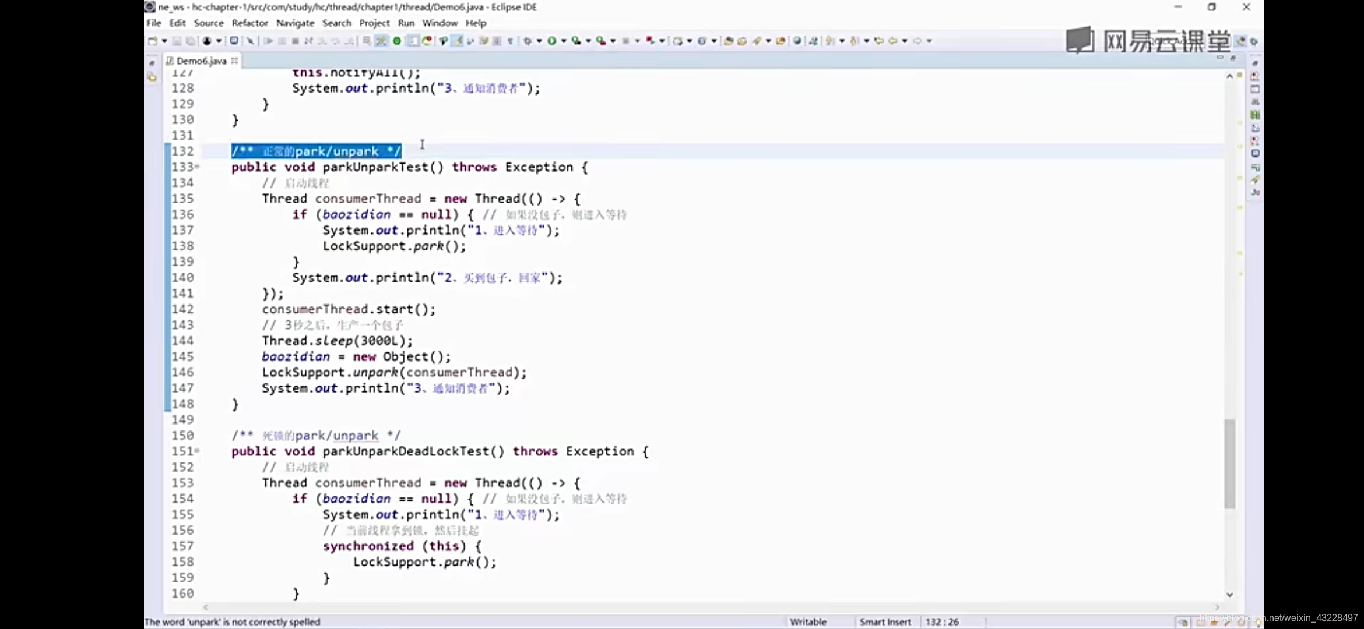
Task: Open the Debug dropdown arrow
Action: 539,41
